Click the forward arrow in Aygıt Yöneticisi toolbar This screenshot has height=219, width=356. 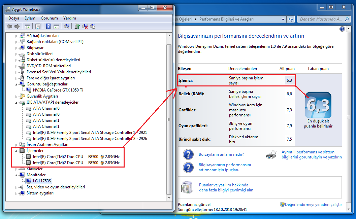(x=17, y=27)
